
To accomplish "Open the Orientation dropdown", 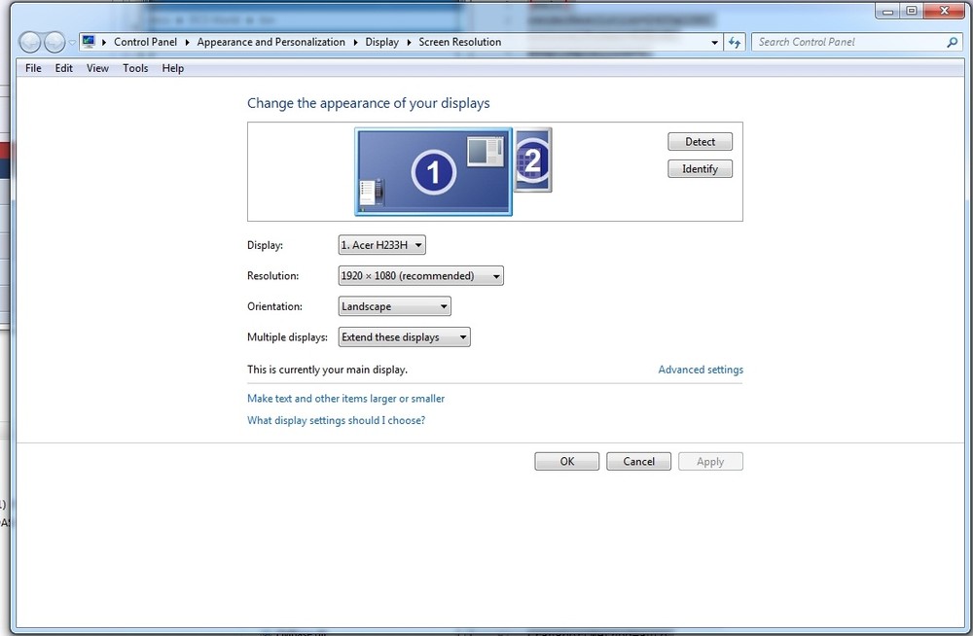I will tap(395, 306).
